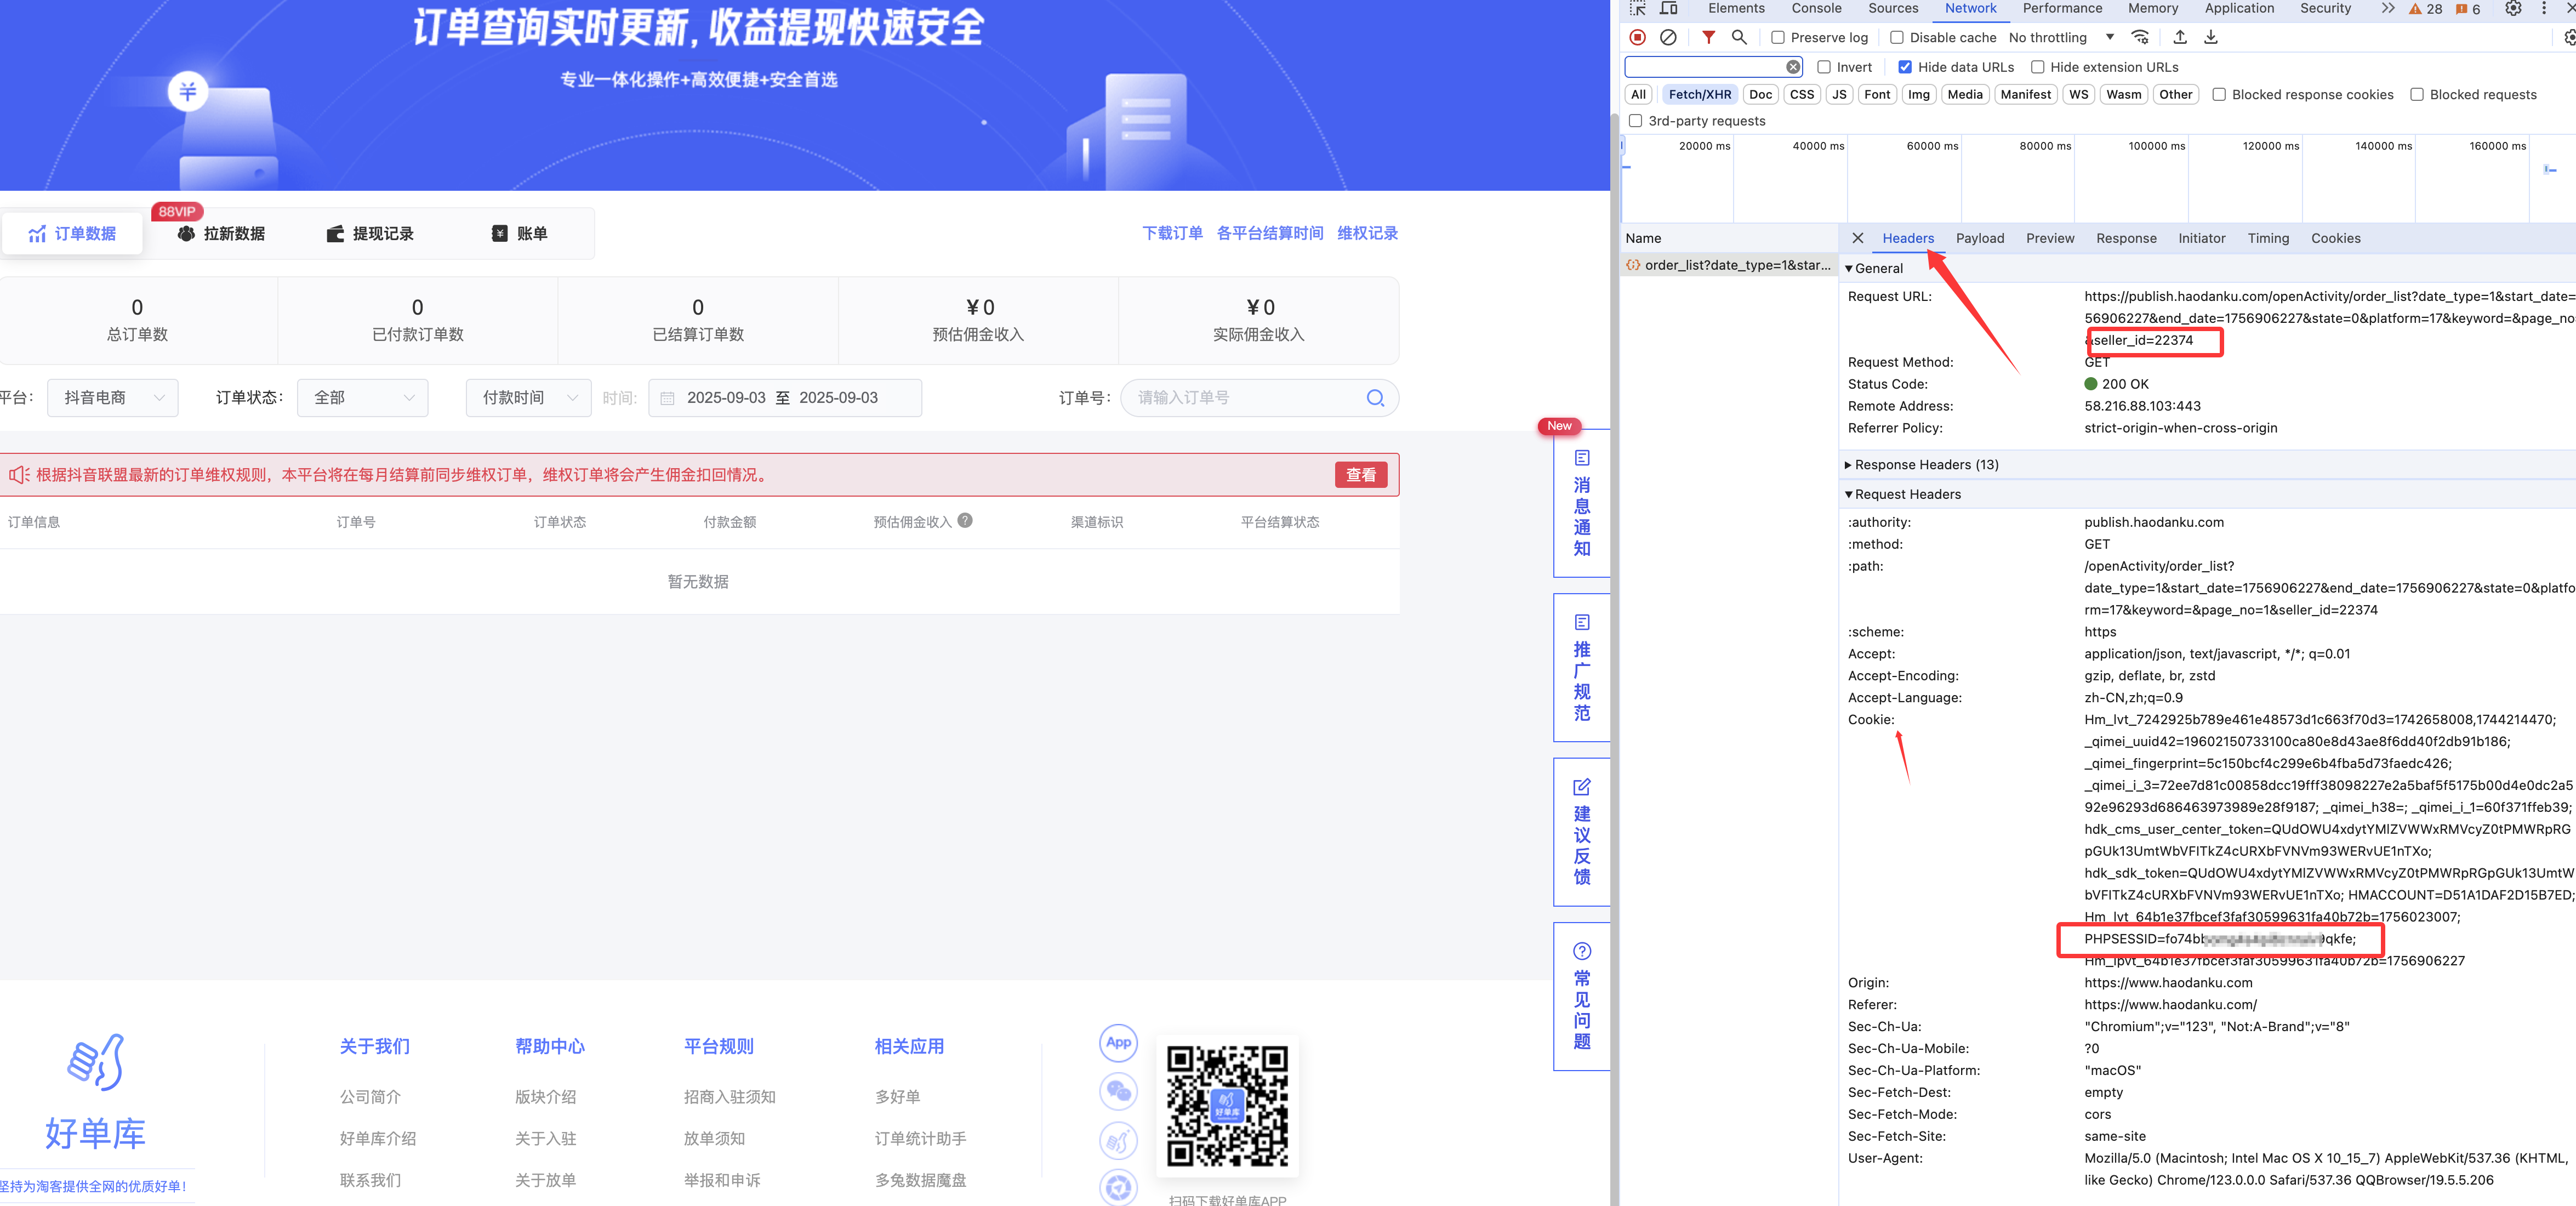This screenshot has height=1206, width=2576.
Task: Click the order number search icon
Action: (x=1375, y=398)
